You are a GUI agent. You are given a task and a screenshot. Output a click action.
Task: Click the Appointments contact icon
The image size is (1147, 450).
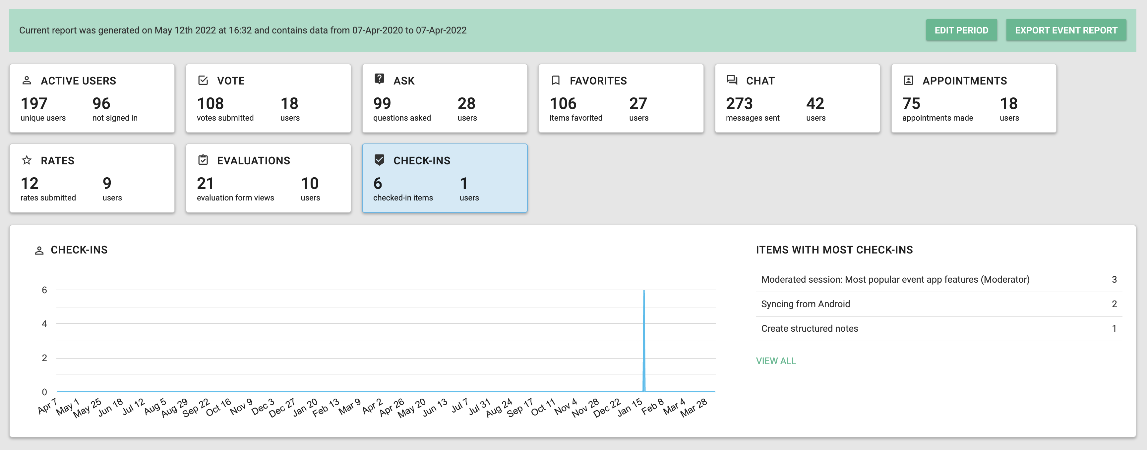(908, 81)
